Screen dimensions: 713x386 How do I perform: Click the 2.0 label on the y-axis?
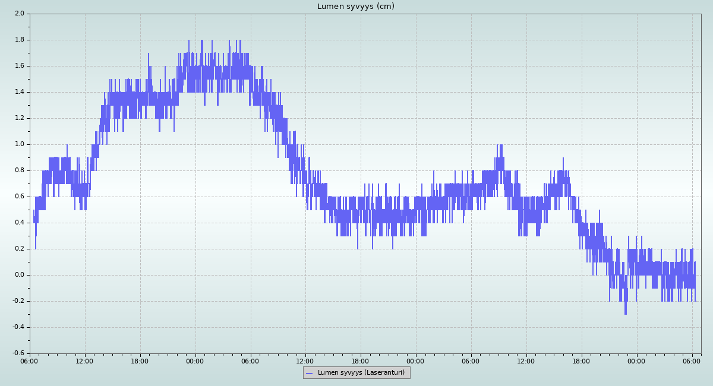(19, 14)
